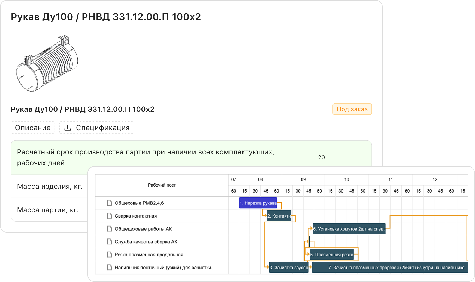This screenshot has width=475, height=282.
Task: Click the download icon beside Спецификация
Action: point(68,128)
